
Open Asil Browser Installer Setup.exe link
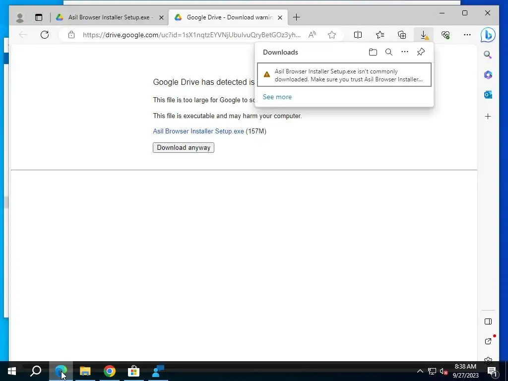(x=198, y=131)
